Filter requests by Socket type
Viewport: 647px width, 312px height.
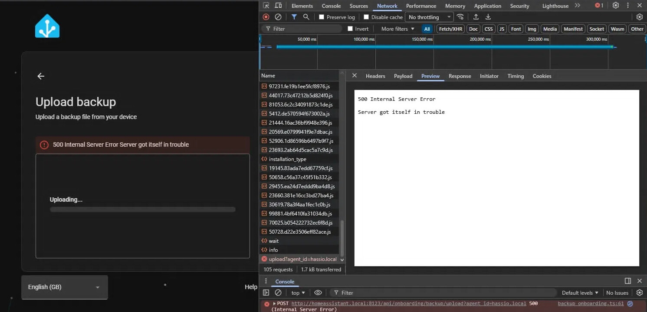pos(597,29)
